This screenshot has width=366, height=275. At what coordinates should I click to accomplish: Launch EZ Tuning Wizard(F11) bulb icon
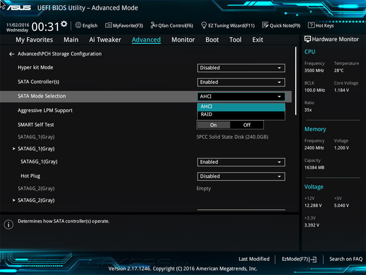(x=204, y=25)
